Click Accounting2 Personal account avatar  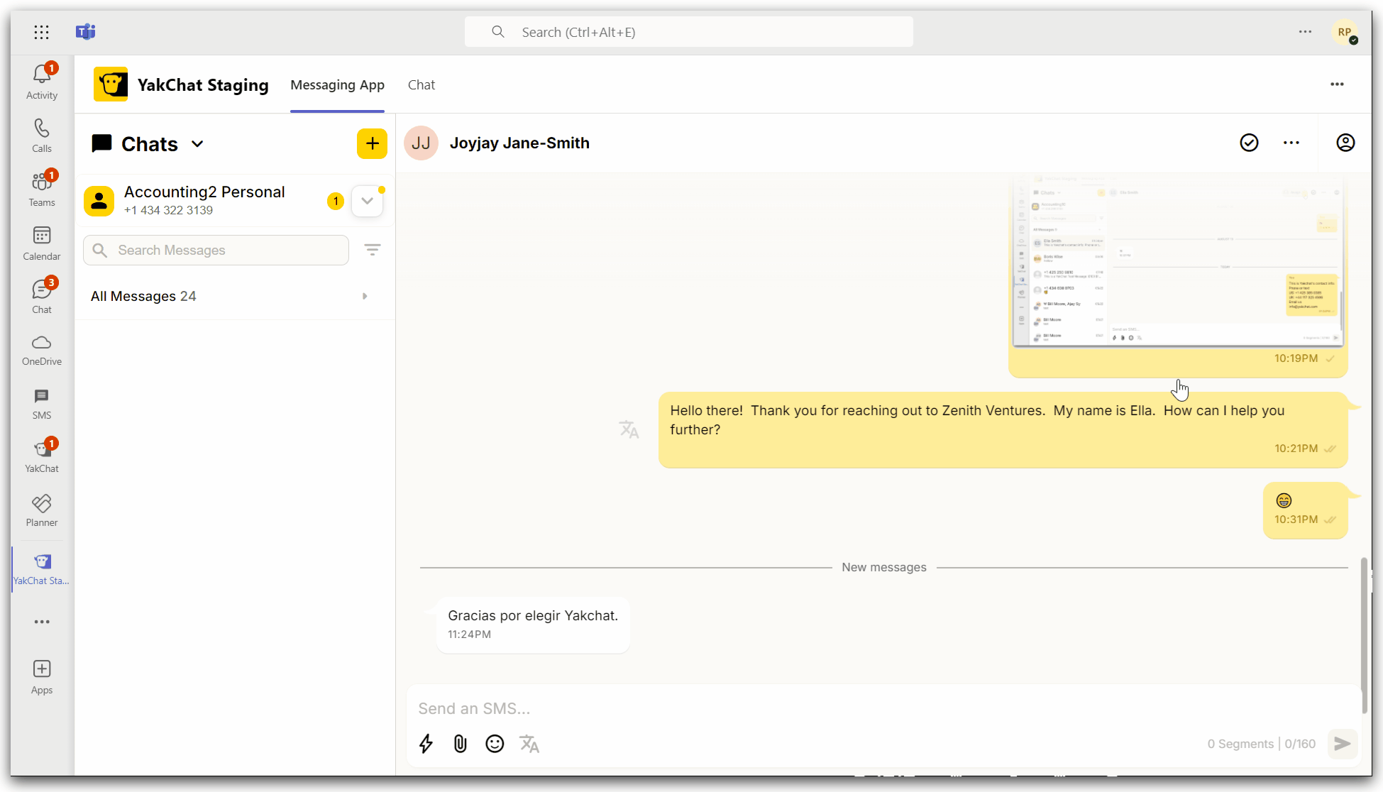(x=99, y=201)
